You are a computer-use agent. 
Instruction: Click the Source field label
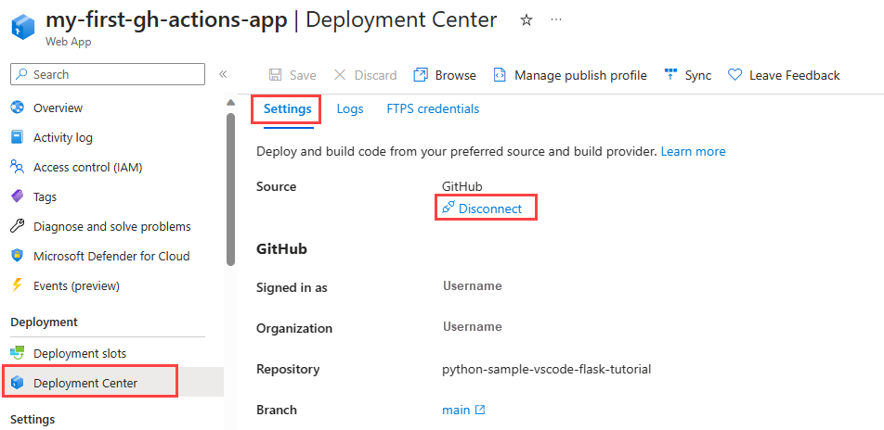[x=277, y=187]
